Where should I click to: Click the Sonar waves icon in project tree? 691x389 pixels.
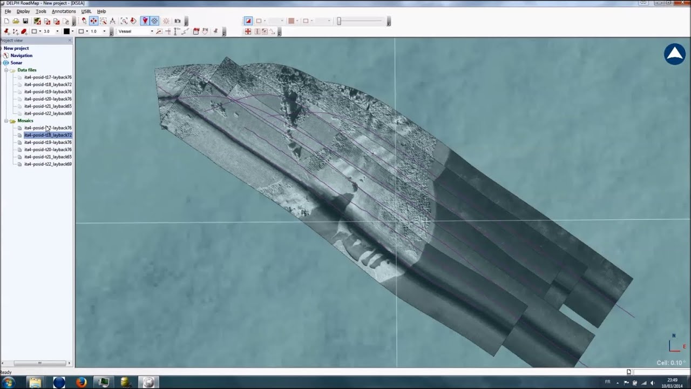point(6,63)
